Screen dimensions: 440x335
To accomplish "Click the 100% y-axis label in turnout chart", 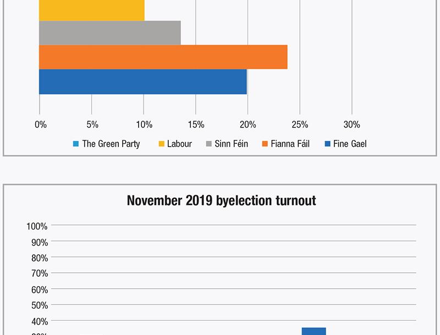I will pyautogui.click(x=37, y=226).
